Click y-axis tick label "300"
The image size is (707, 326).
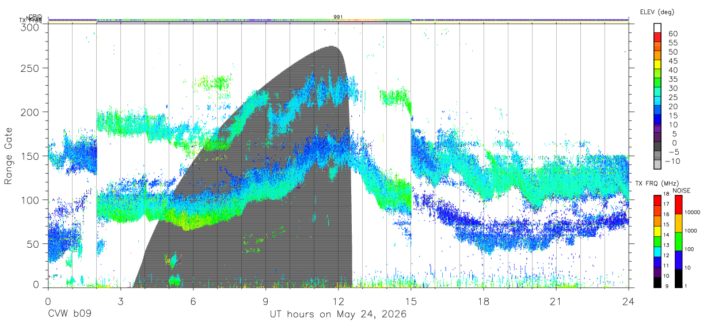[29, 26]
